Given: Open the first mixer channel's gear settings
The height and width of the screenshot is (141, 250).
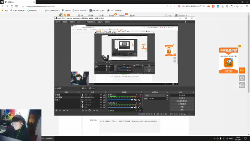Looking at the screenshot, I should 139,100.
